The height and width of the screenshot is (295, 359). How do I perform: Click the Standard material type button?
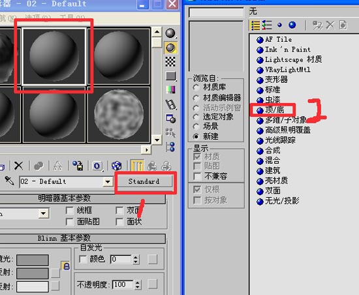[144, 181]
